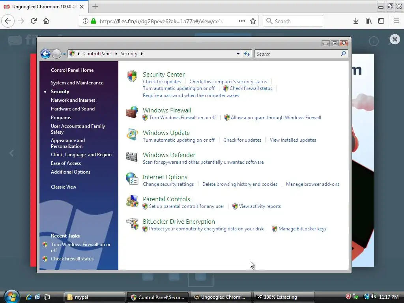The width and height of the screenshot is (404, 303).
Task: Reload the browser page
Action: (34, 21)
